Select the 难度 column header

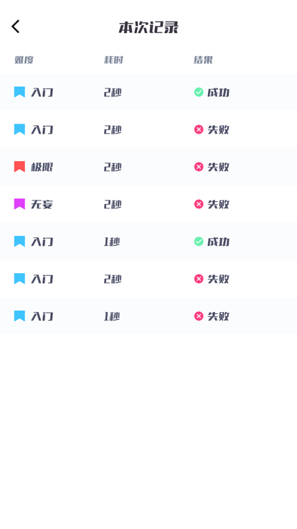[x=24, y=60]
